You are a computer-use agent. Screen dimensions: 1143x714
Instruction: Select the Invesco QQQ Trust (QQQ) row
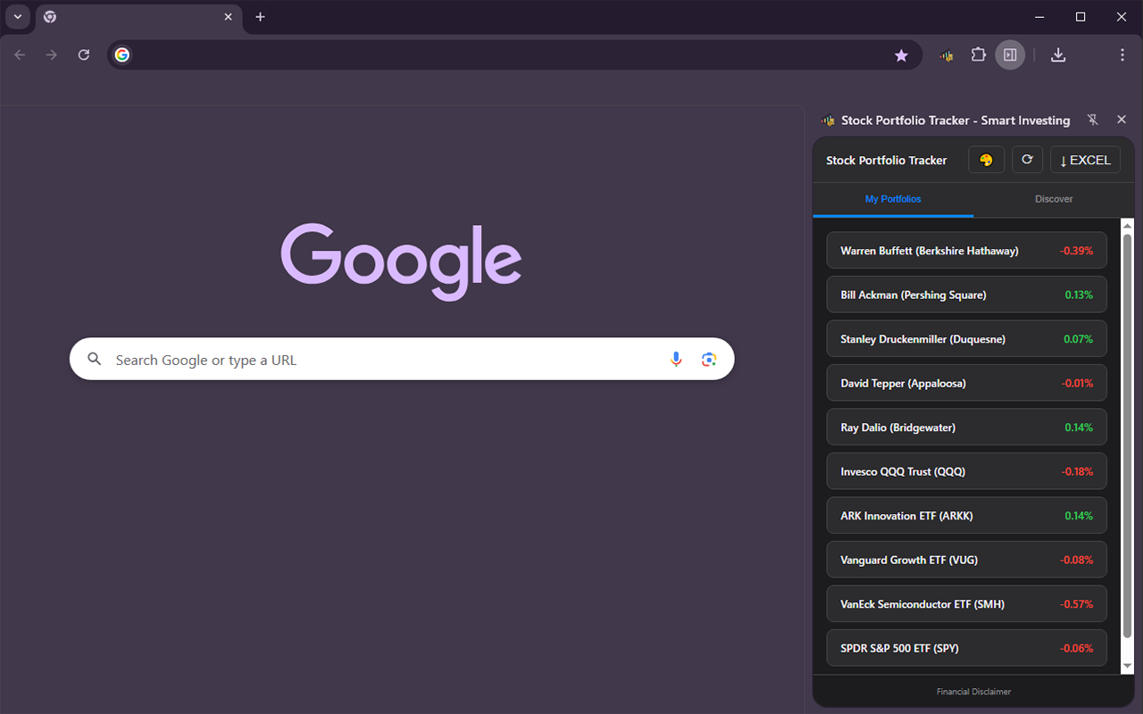[966, 471]
